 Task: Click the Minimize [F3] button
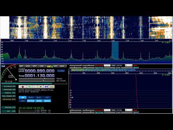(x=9, y=108)
